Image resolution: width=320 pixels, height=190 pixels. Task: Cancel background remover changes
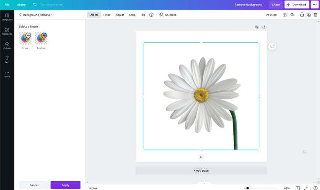click(34, 185)
